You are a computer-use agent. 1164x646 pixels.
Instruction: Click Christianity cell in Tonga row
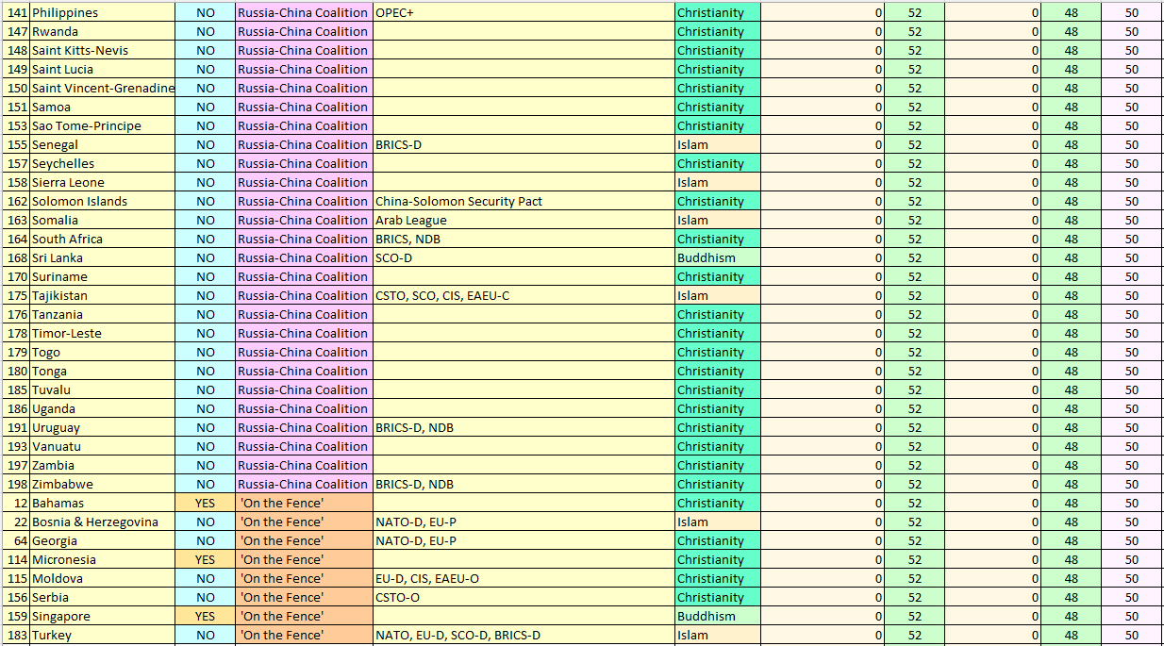point(717,372)
